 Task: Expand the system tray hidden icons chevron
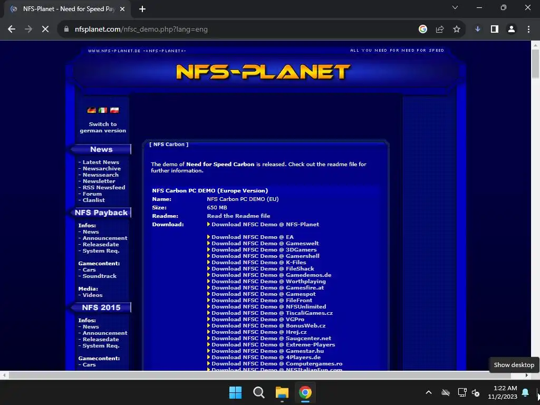(429, 392)
